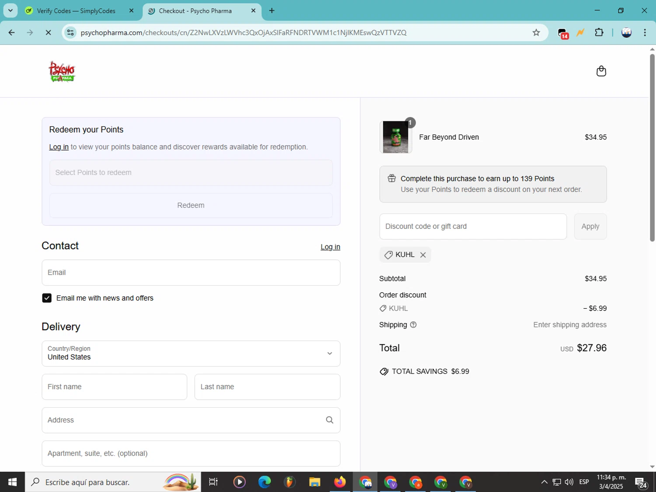Open the Chrome profile avatar
This screenshot has height=492, width=656.
(626, 32)
